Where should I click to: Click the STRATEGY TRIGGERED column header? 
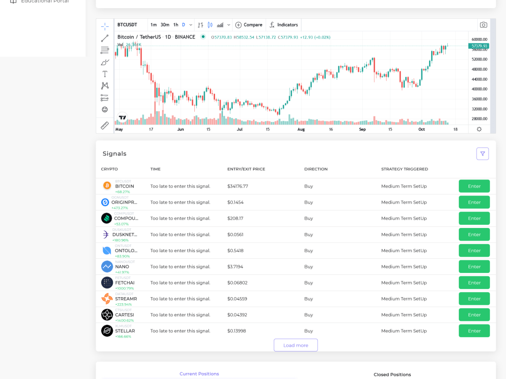[404, 169]
